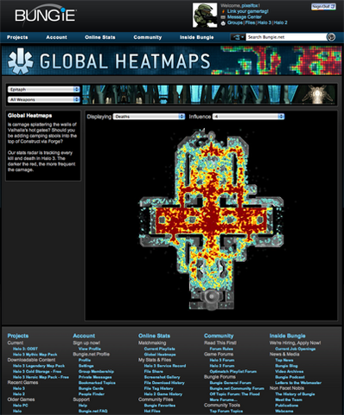The width and height of the screenshot is (344, 415).
Task: Click the Files link in the header
Action: (250, 22)
